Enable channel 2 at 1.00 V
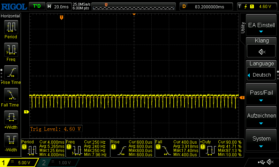The image size is (279, 167). 56,162
